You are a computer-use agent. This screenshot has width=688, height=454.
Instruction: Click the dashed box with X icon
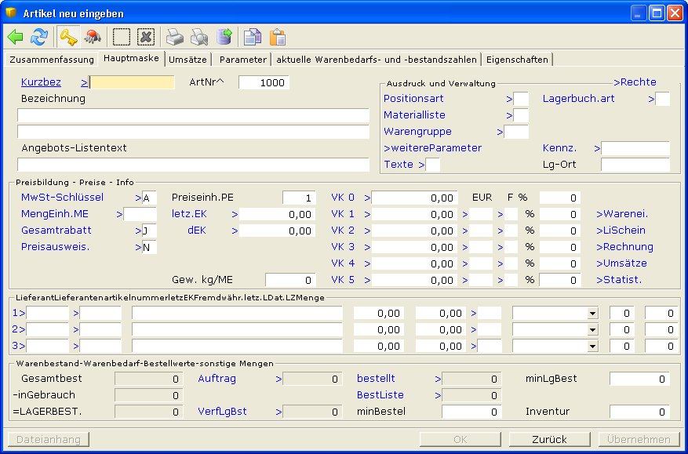click(145, 37)
